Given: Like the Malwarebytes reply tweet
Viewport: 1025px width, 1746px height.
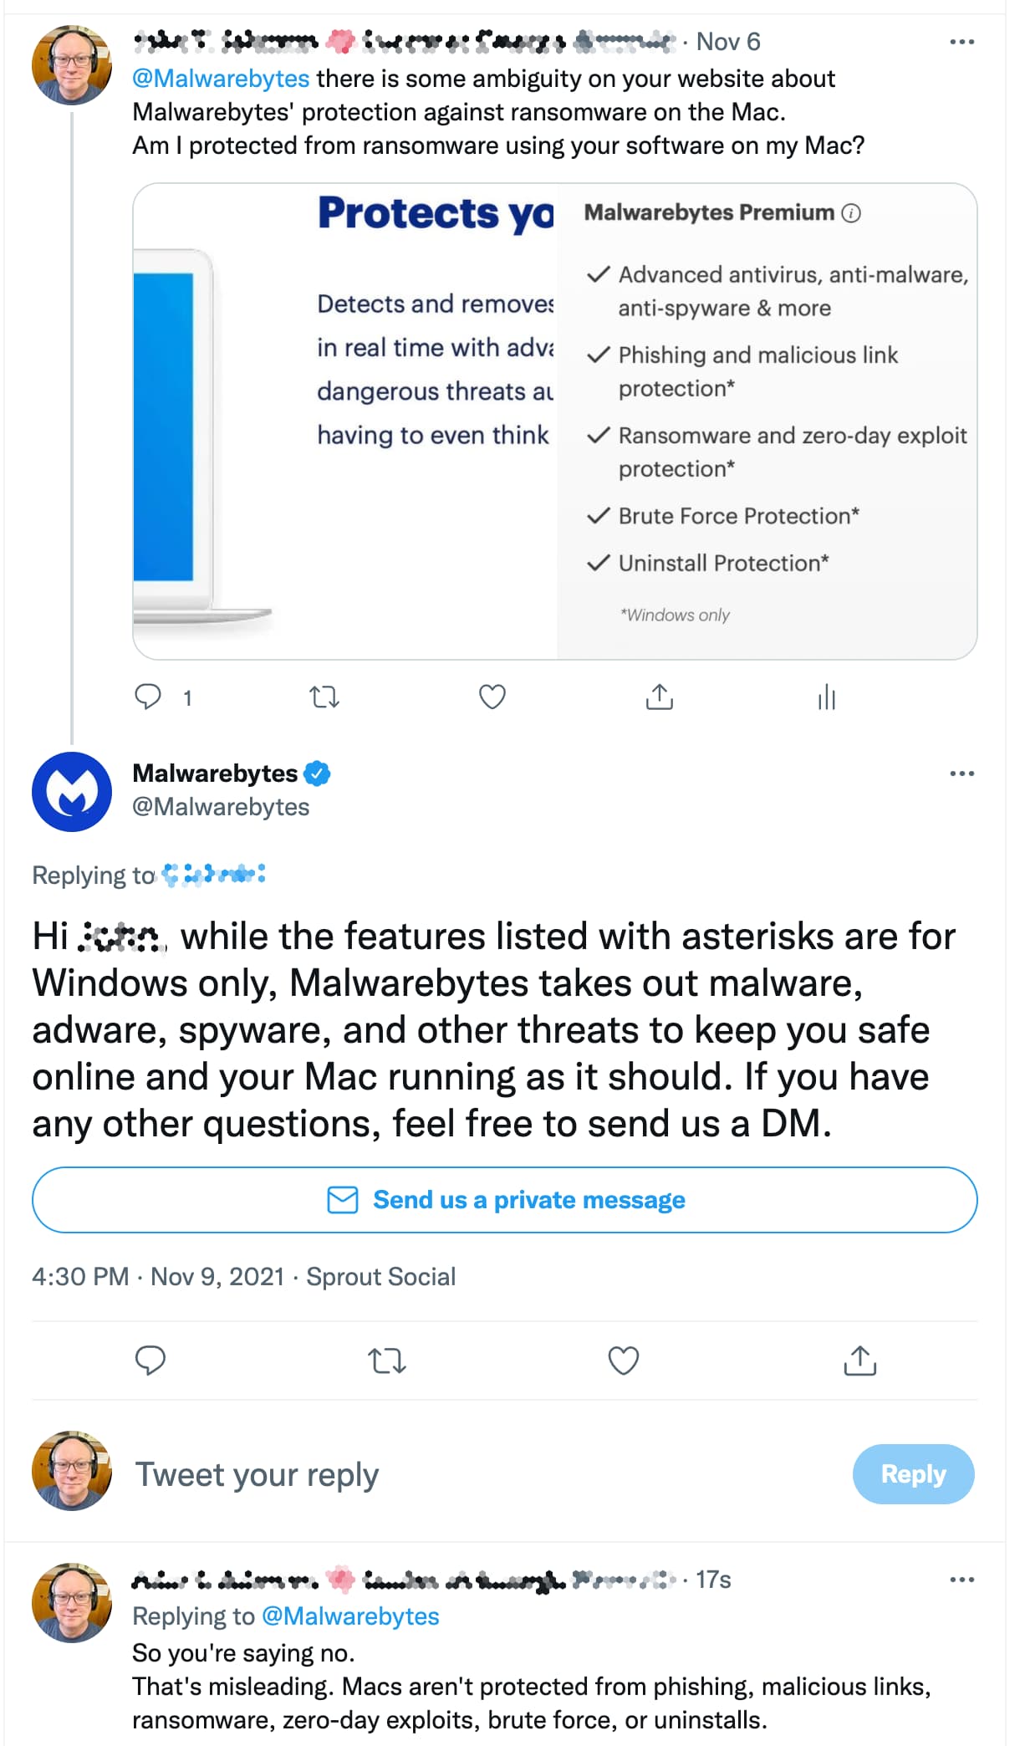Looking at the screenshot, I should click(x=623, y=1361).
